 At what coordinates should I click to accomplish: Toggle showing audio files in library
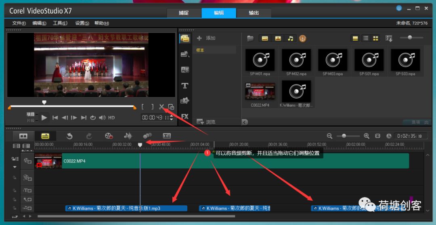[290, 38]
